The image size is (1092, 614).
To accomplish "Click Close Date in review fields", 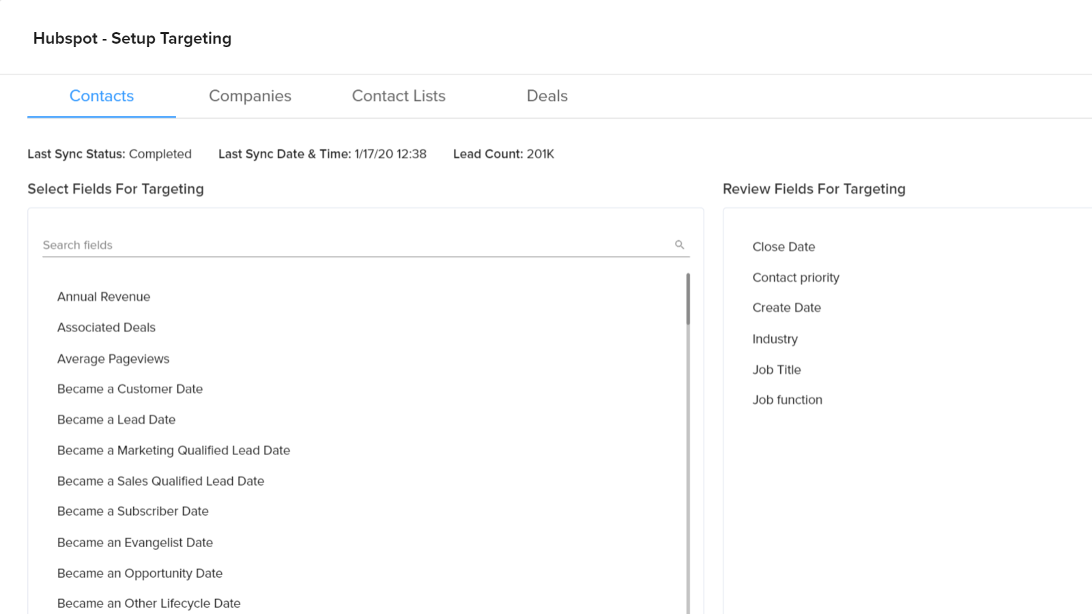I will tap(784, 246).
